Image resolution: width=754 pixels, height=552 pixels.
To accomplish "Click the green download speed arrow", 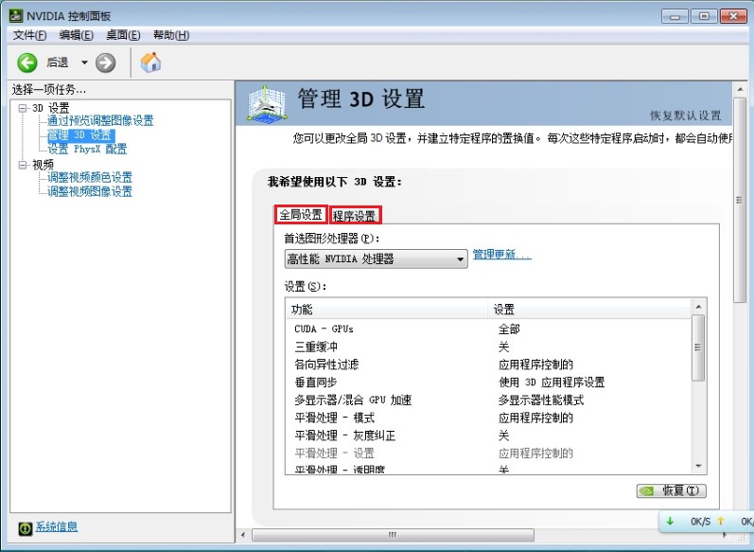I will coord(670,521).
